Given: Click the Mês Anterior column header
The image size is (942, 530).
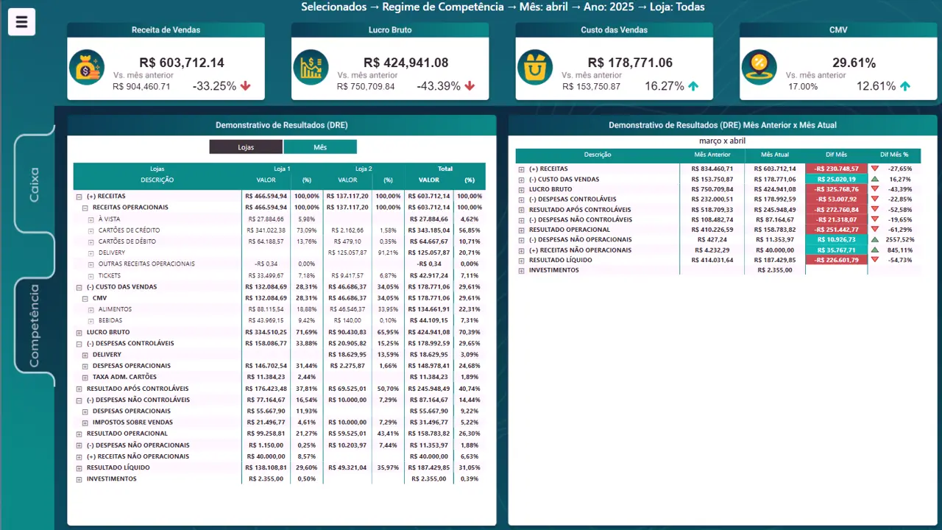Looking at the screenshot, I should click(x=712, y=155).
